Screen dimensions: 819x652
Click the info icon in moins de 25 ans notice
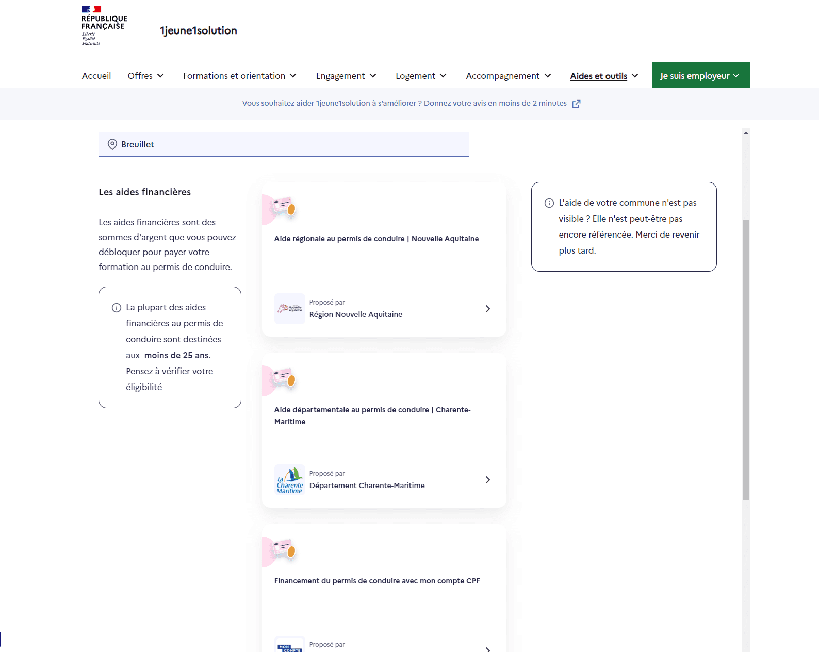coord(117,308)
